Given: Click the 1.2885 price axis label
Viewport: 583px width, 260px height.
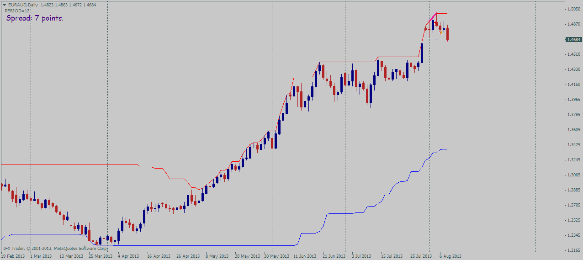Looking at the screenshot, I should tap(574, 190).
